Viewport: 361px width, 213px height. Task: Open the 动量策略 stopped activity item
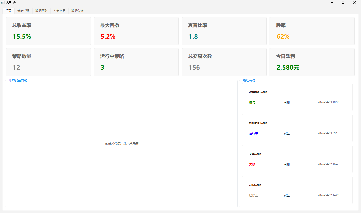click(x=297, y=190)
